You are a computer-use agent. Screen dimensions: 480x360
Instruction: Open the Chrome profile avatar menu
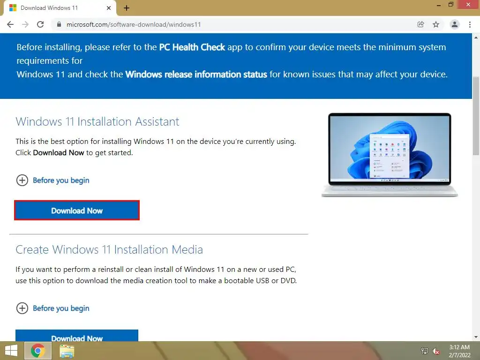[x=455, y=24]
